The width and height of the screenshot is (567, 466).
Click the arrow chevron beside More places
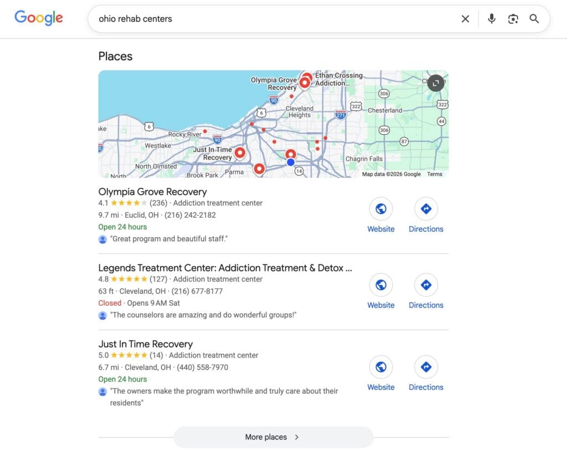[297, 437]
